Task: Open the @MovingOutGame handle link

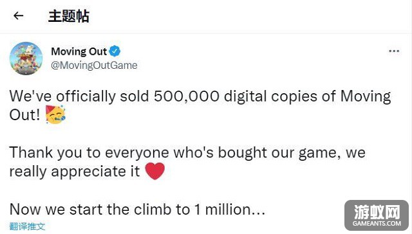Action: 94,65
